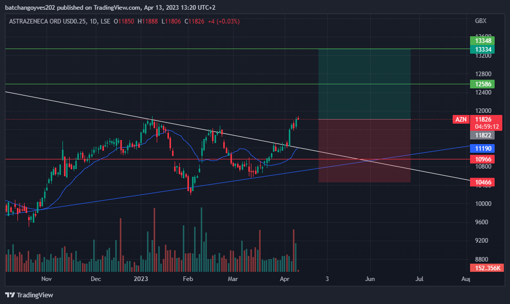The height and width of the screenshot is (304, 510).
Task: Click the 9600 price axis tick
Action: tap(483, 222)
